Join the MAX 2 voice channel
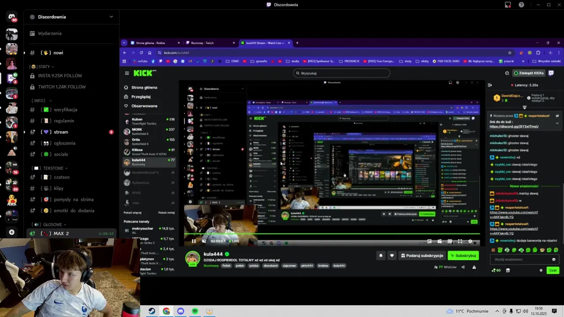Screen dimensions: 564x317 point(70,233)
